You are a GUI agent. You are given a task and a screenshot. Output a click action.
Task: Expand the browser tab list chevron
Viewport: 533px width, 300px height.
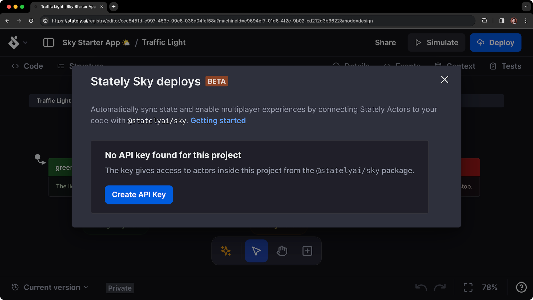pyautogui.click(x=526, y=7)
